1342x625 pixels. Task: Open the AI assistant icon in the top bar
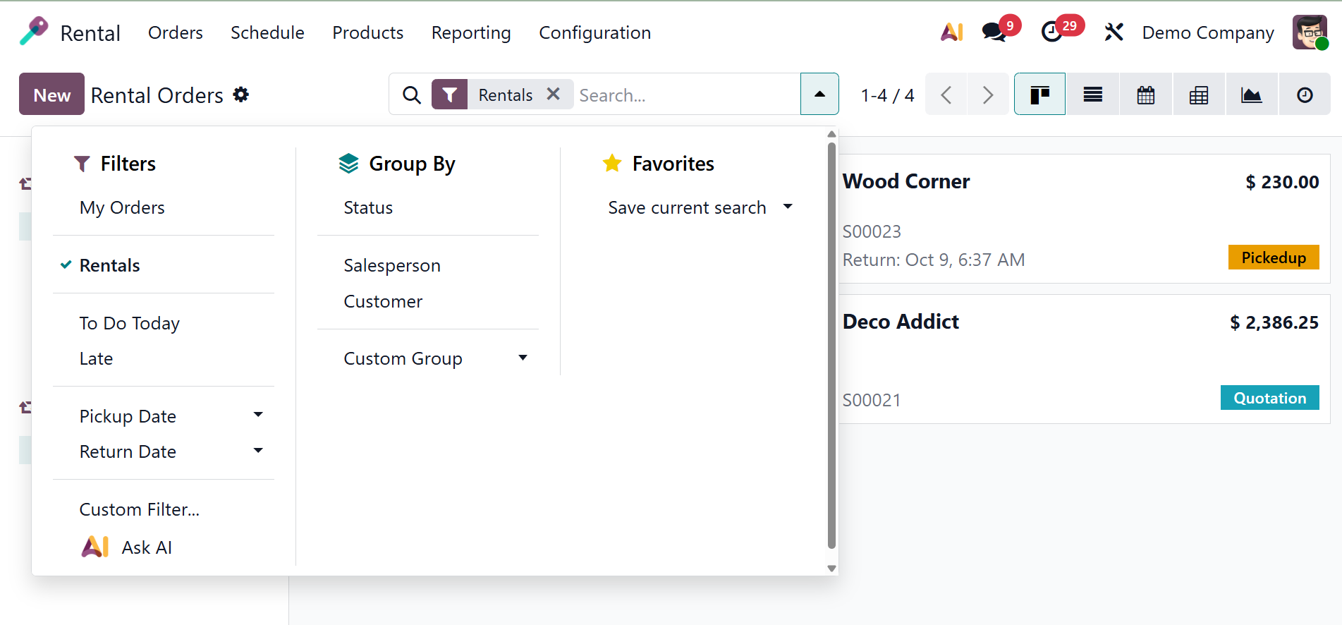951,32
